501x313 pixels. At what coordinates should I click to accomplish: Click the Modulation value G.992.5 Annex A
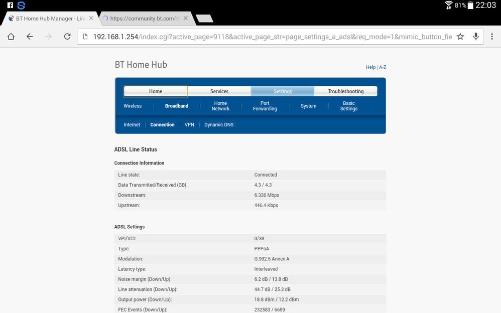point(272,259)
